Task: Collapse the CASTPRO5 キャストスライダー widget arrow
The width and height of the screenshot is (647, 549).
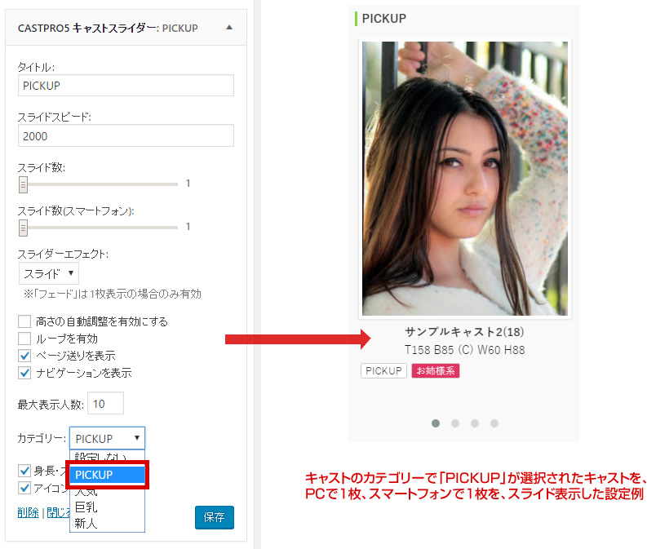Action: pyautogui.click(x=229, y=28)
